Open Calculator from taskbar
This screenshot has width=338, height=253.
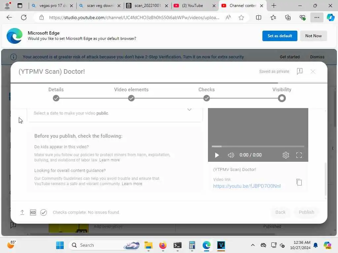tap(192, 245)
